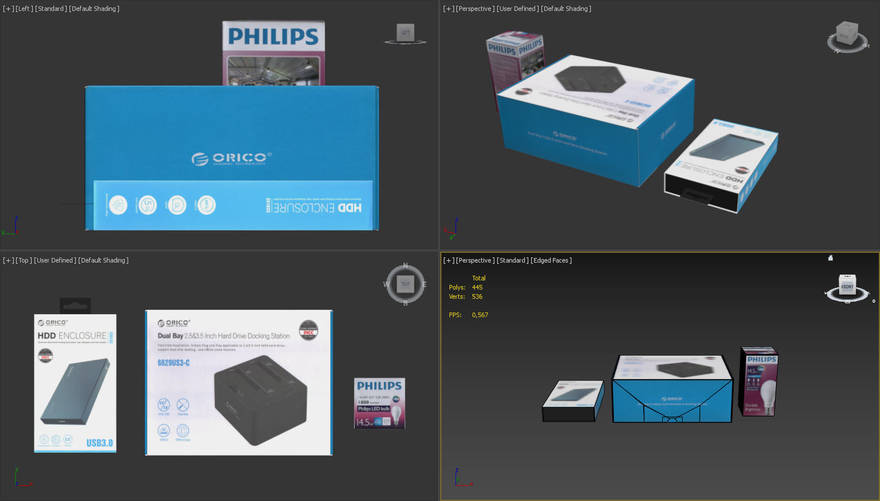Click the ViewCube Home icon above the FRONT cube
Viewport: 880px width, 501px height.
click(x=831, y=258)
